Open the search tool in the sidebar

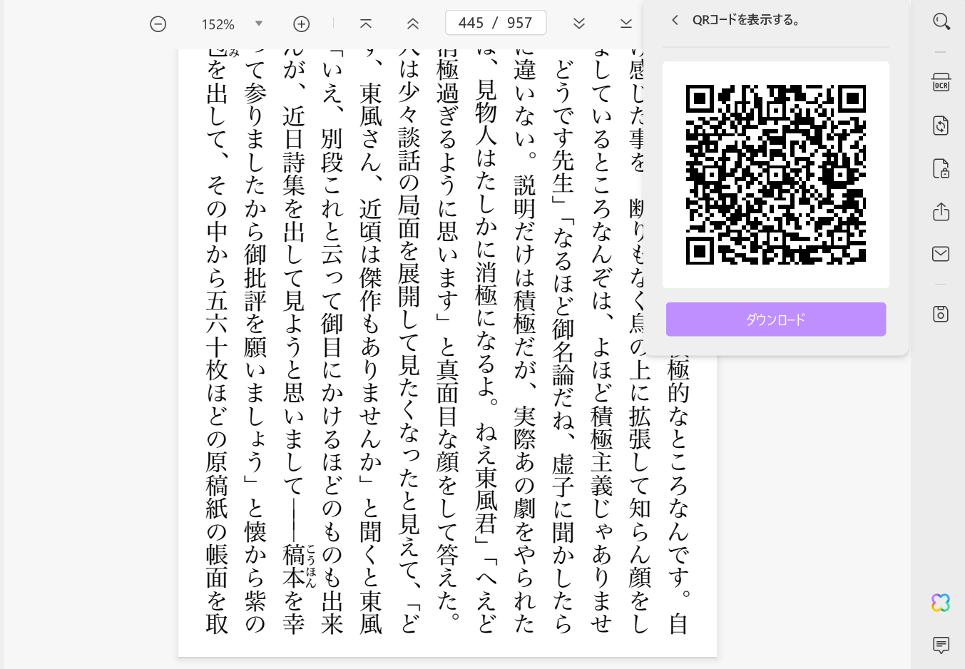941,21
